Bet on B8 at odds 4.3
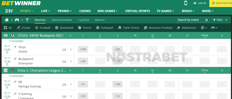 [x=83, y=84]
